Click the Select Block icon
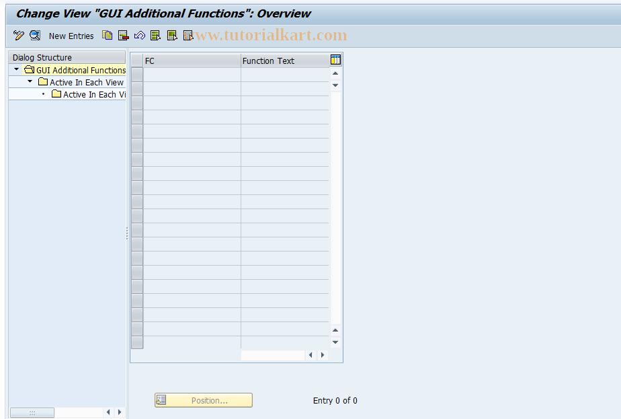Screen dimensions: 621x419 (172, 36)
